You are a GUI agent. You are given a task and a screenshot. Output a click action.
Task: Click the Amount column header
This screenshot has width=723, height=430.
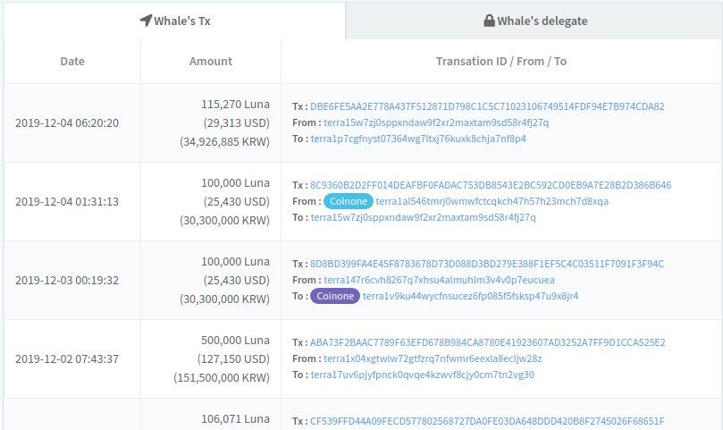(x=211, y=62)
